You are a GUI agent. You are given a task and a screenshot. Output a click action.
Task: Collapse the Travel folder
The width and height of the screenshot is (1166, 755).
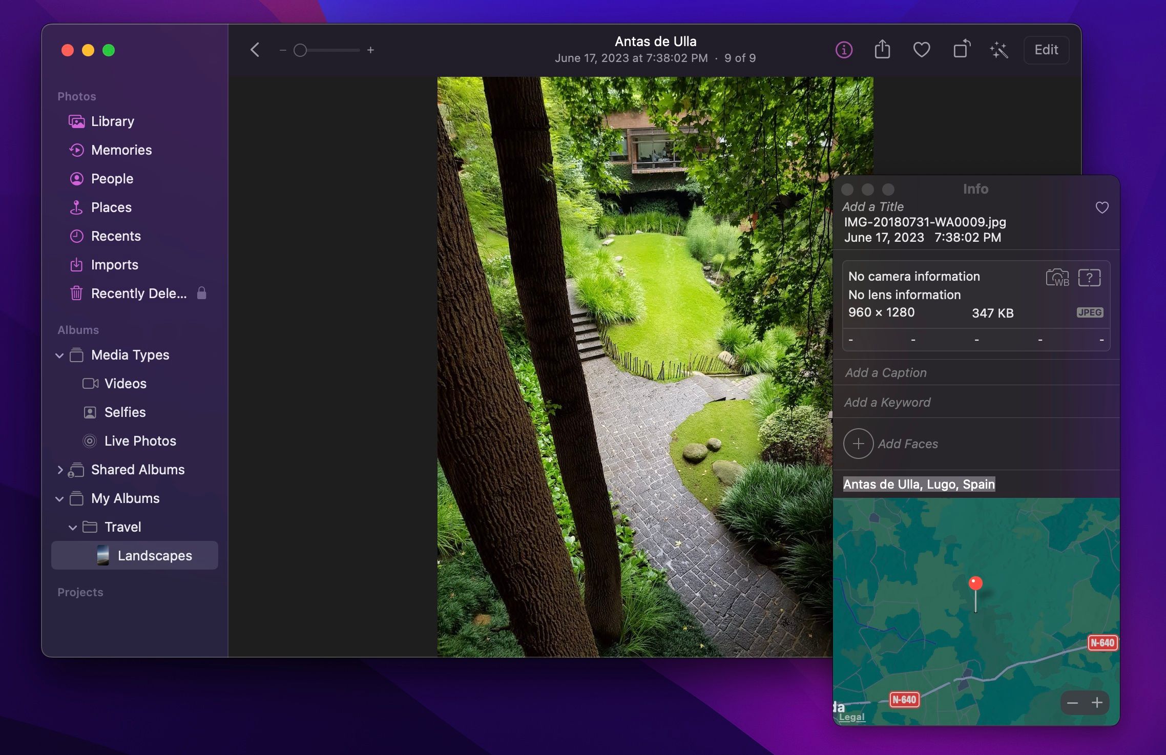pos(73,527)
